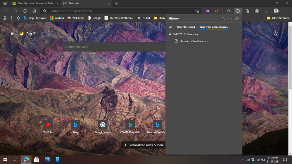
Task: Switch to New Message Microsoft Tech tab
Action: (x=35, y=4)
